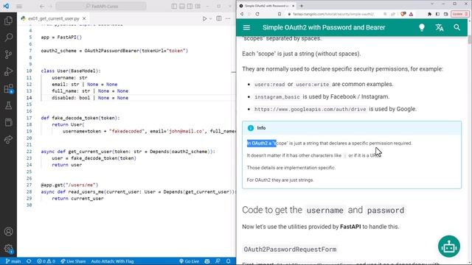Open the notifications bell in VS Code
This screenshot has height=265, width=472.
(229, 261)
